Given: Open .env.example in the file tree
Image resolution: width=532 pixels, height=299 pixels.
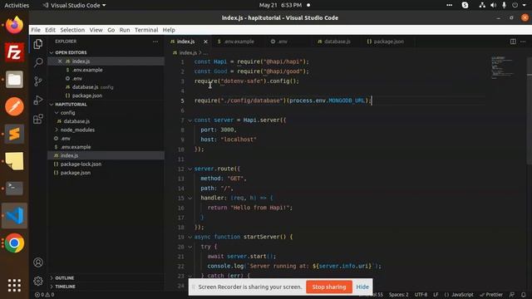Looking at the screenshot, I should 76,147.
